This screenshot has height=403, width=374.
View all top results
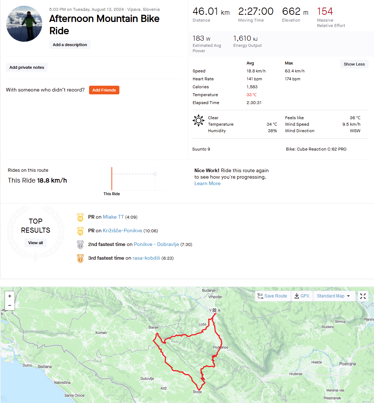point(35,243)
